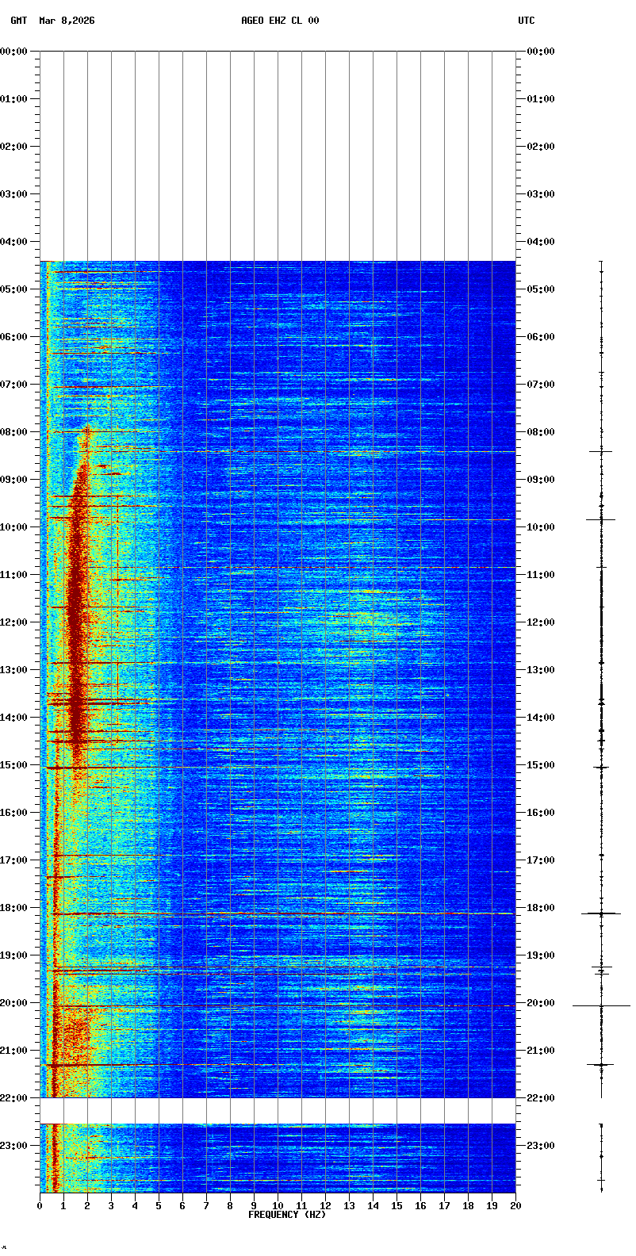636x1256 pixels.
Task: Click the Mar 8,2026 date label
Action: coord(67,21)
